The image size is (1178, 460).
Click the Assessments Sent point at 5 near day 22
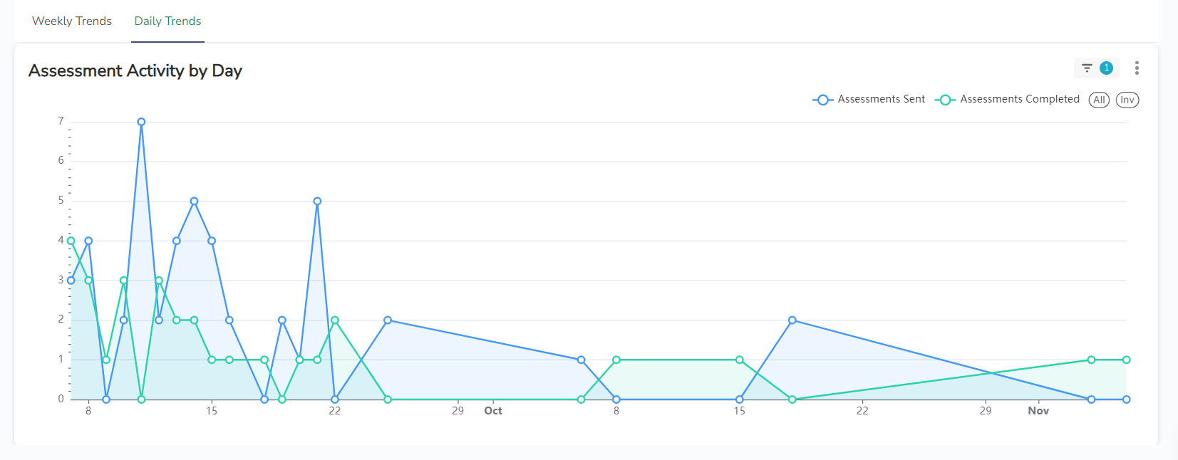click(x=317, y=202)
